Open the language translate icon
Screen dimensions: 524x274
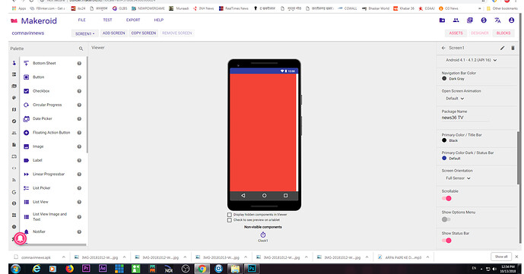click(x=497, y=20)
